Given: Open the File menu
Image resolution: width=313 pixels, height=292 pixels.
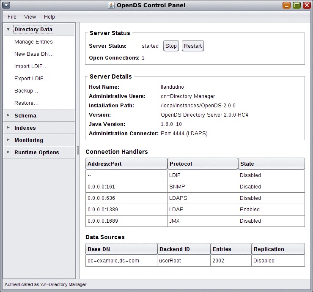Looking at the screenshot, I should [x=12, y=17].
